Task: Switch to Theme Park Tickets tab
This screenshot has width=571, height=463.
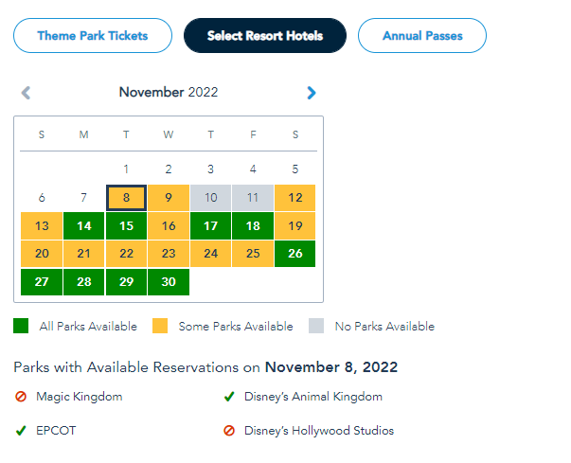Action: [93, 36]
